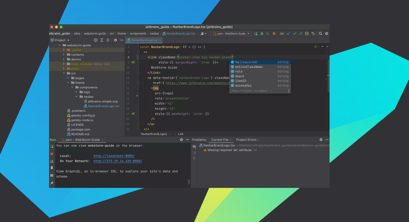Open the LICENSE file
Image resolution: width=409 pixels, height=222 pixels.
[75, 125]
